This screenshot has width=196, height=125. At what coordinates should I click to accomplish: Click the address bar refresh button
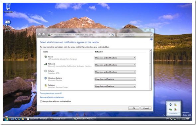[113, 35]
